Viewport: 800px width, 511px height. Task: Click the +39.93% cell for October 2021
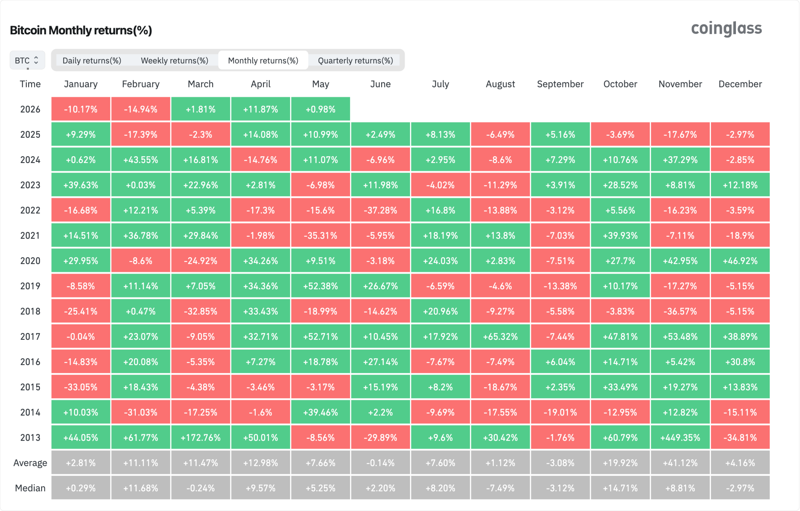pos(620,235)
